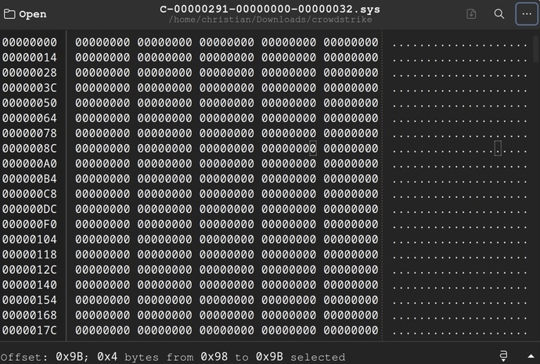Toggle insert/overwrite mode icon in status bar
The image size is (540, 364).
pos(503,356)
